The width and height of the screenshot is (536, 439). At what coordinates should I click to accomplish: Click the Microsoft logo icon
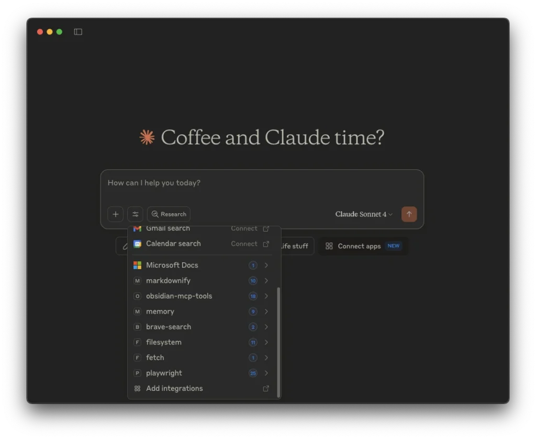click(x=138, y=265)
